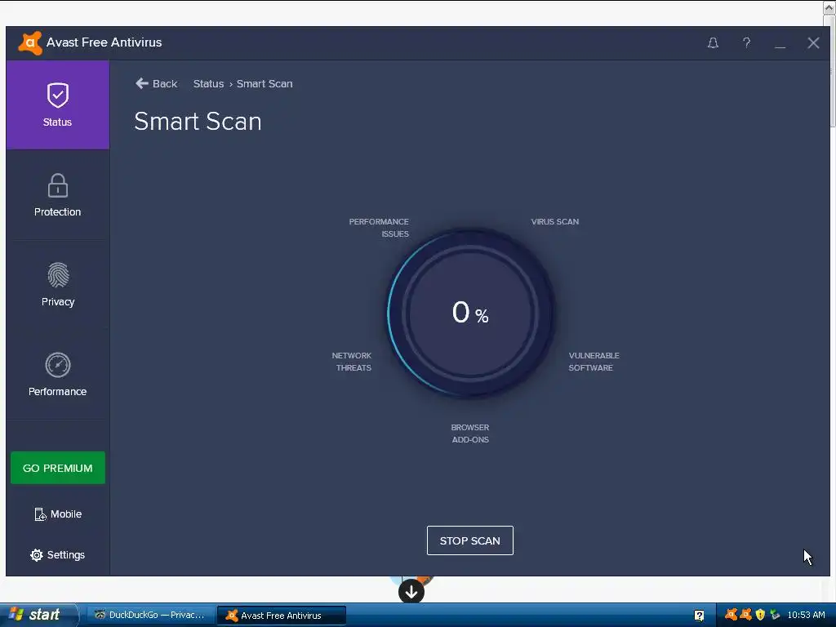The width and height of the screenshot is (836, 627).
Task: Open the Windows start menu
Action: (38, 615)
